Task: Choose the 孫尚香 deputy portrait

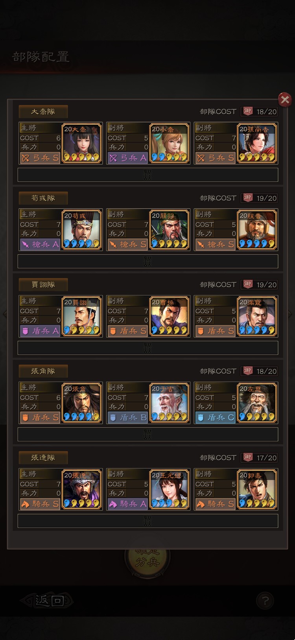Action: click(257, 143)
